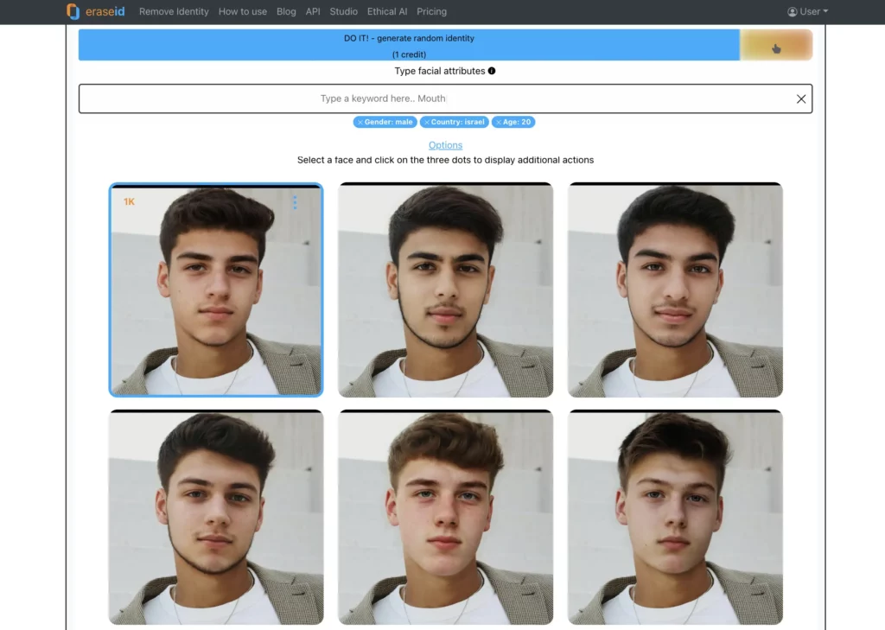Go to the Ethical AI page
The image size is (885, 630).
[x=386, y=11]
